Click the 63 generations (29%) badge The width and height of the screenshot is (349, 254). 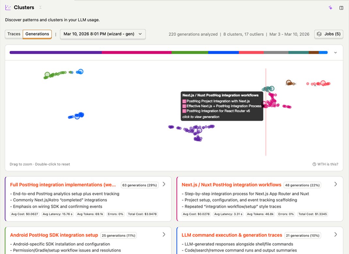coord(139,185)
